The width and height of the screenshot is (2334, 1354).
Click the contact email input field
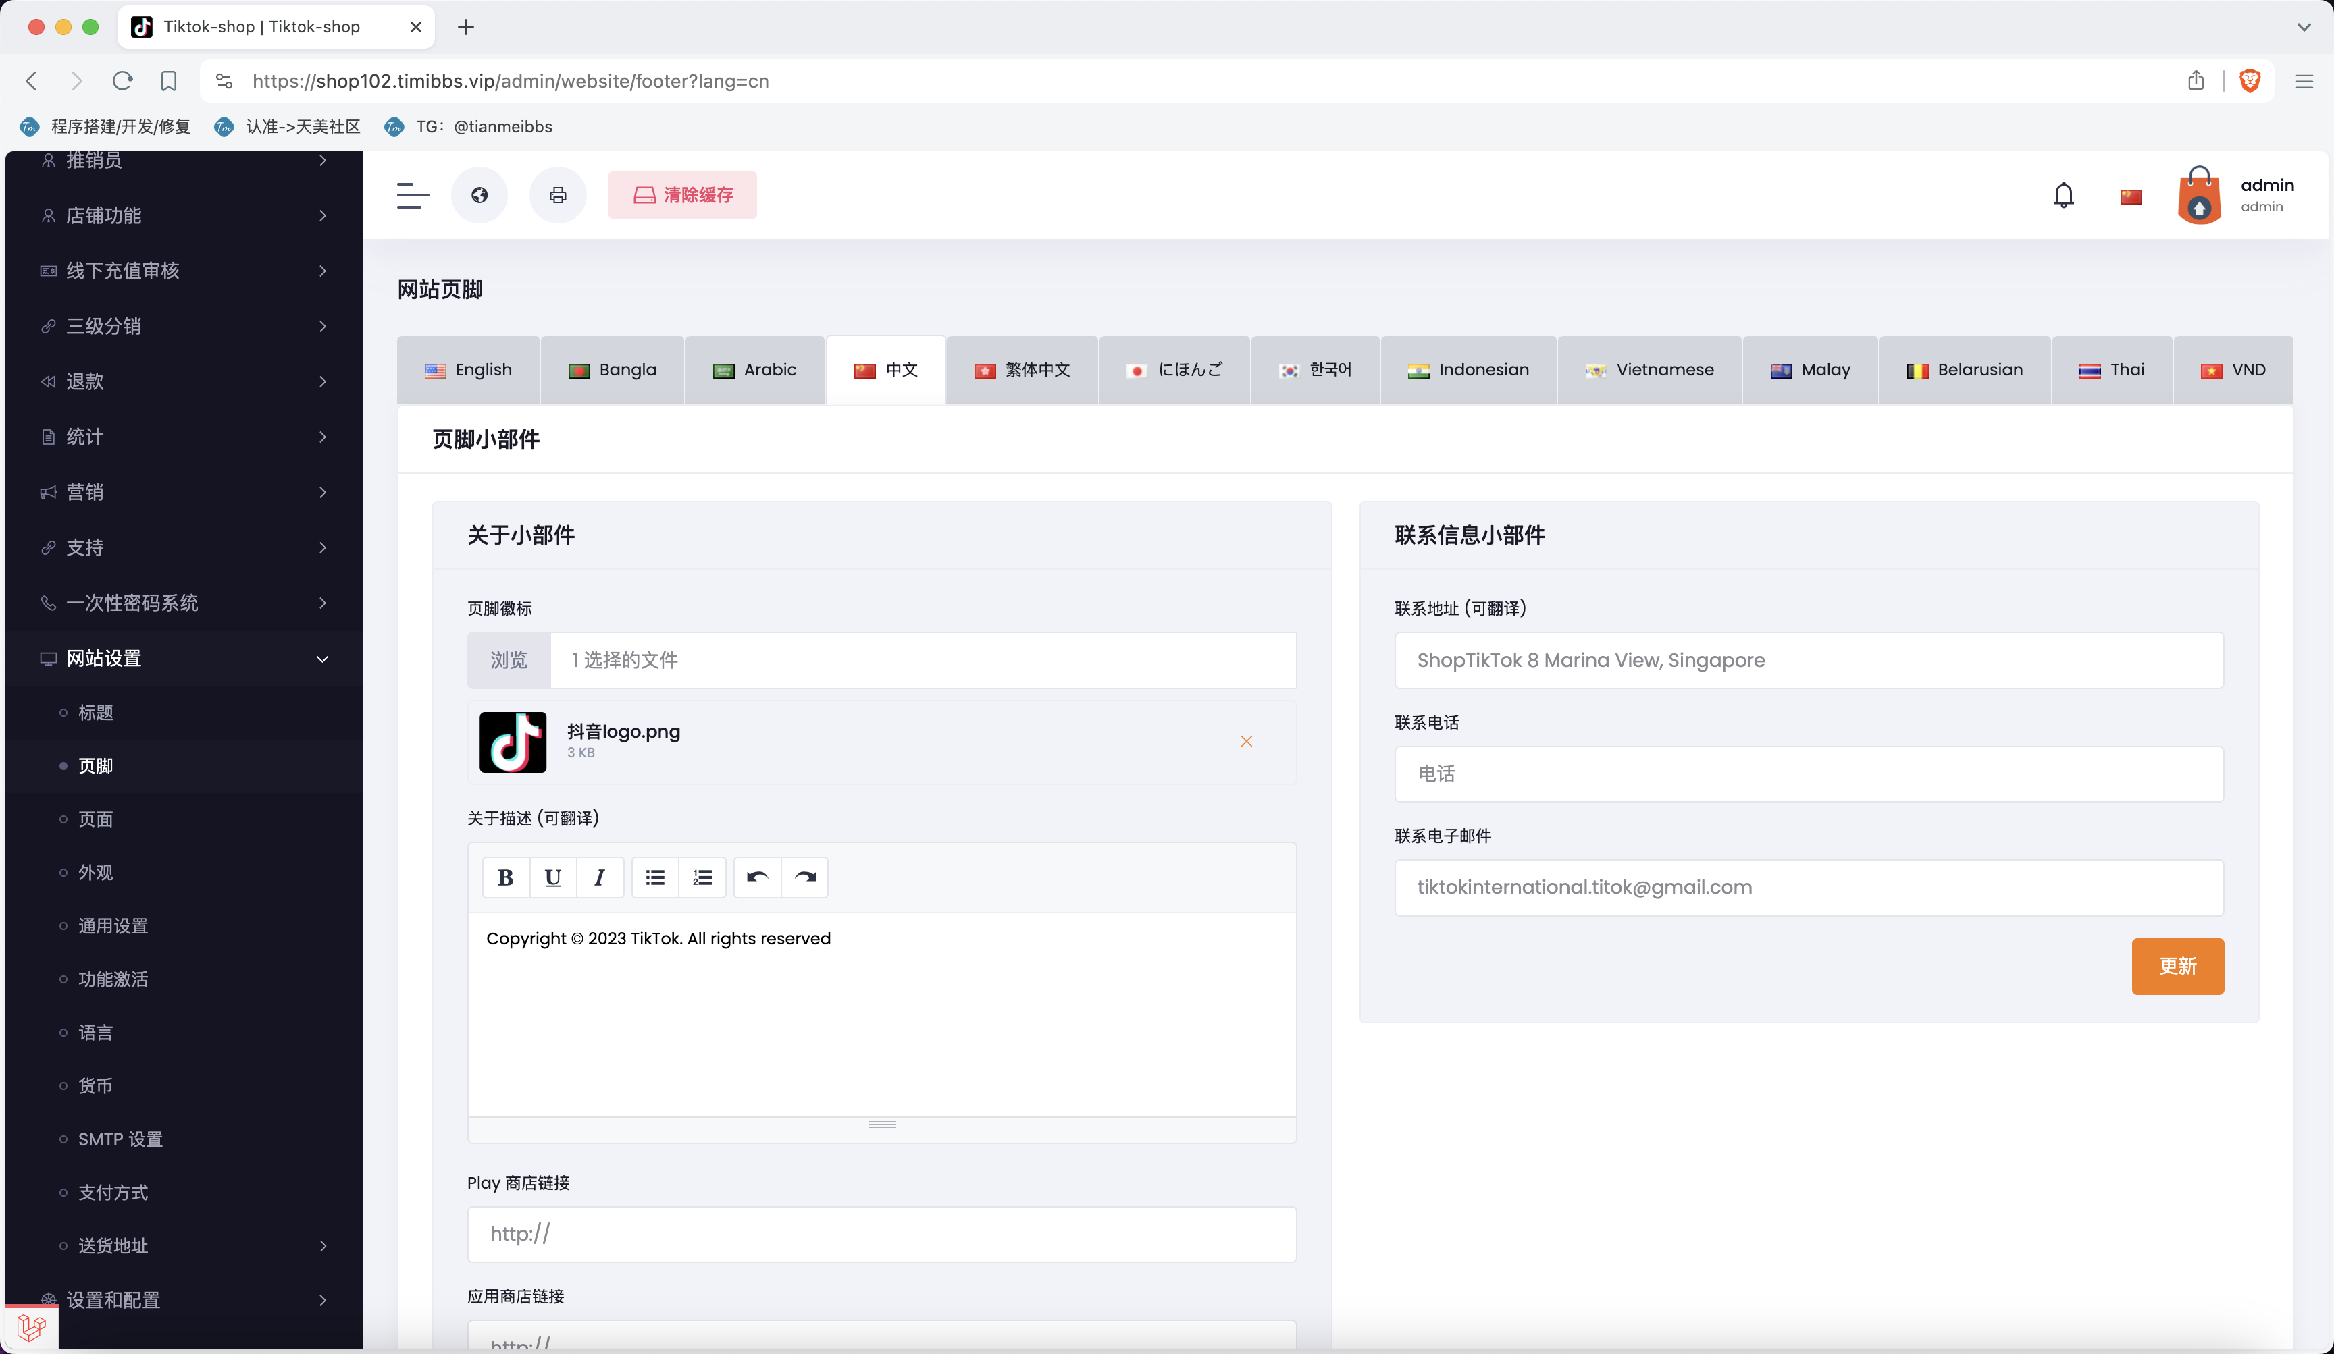pos(1809,886)
